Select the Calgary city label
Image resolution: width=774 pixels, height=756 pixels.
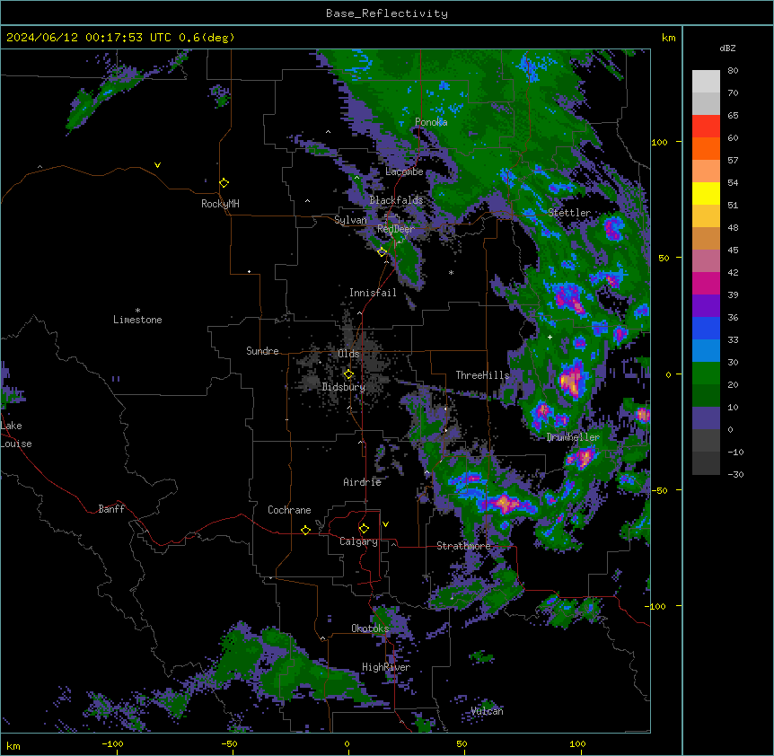pos(358,541)
